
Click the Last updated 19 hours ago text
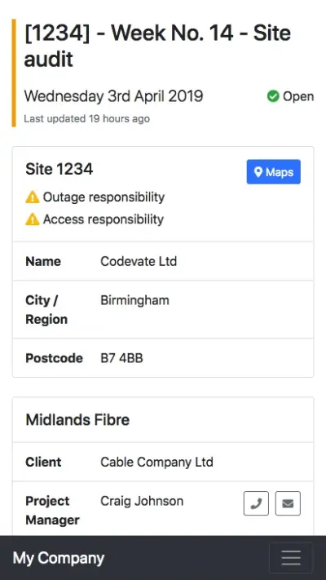pos(87,119)
